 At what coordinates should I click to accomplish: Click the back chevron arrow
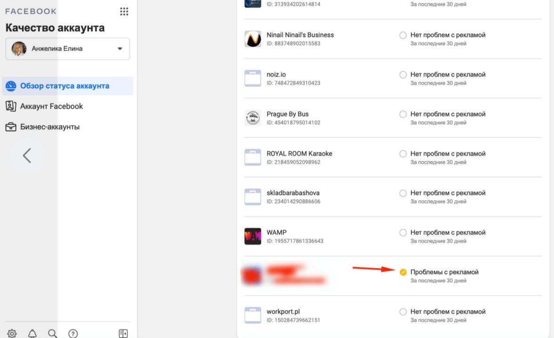pos(27,156)
